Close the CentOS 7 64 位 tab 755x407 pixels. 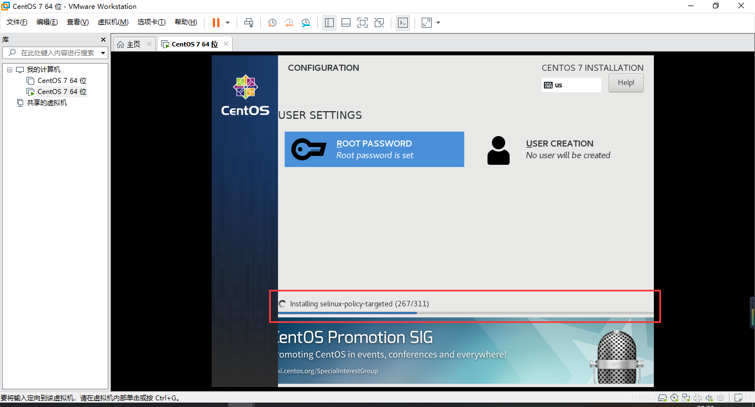click(225, 44)
